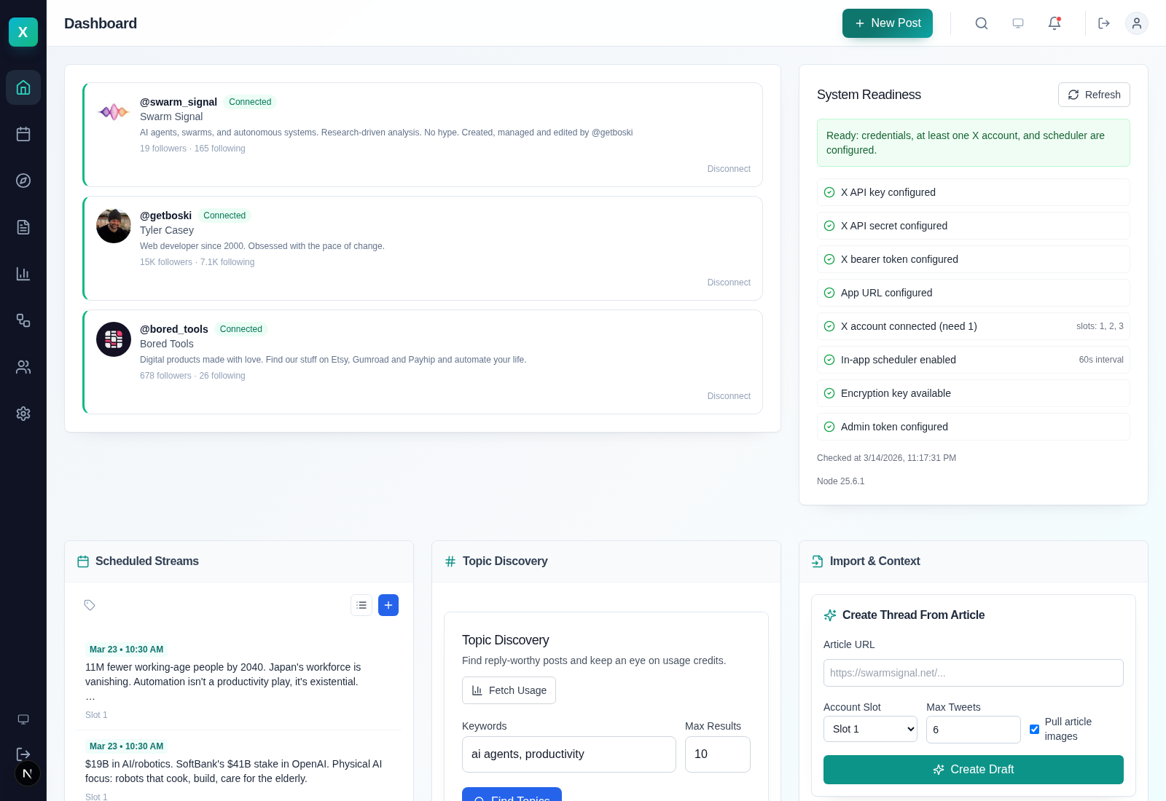Screen dimensions: 1166x801
Task: Disconnect the @swarm_signal account
Action: (729, 169)
